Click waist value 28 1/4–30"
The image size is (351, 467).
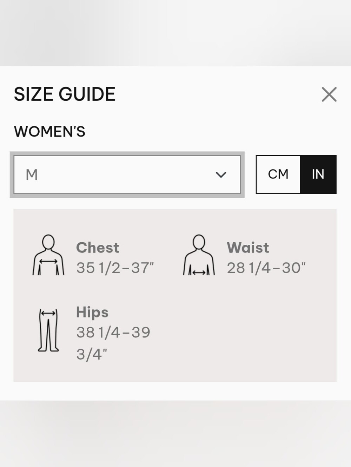[x=266, y=268]
